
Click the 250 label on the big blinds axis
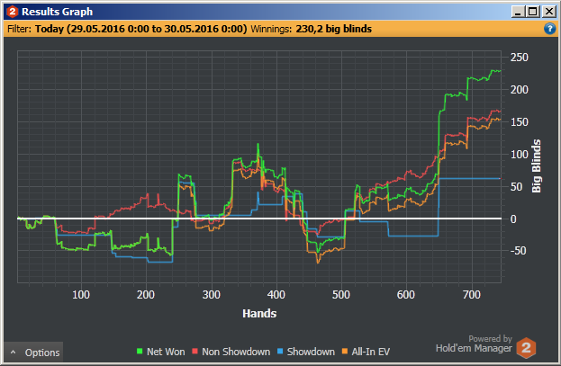pos(520,58)
